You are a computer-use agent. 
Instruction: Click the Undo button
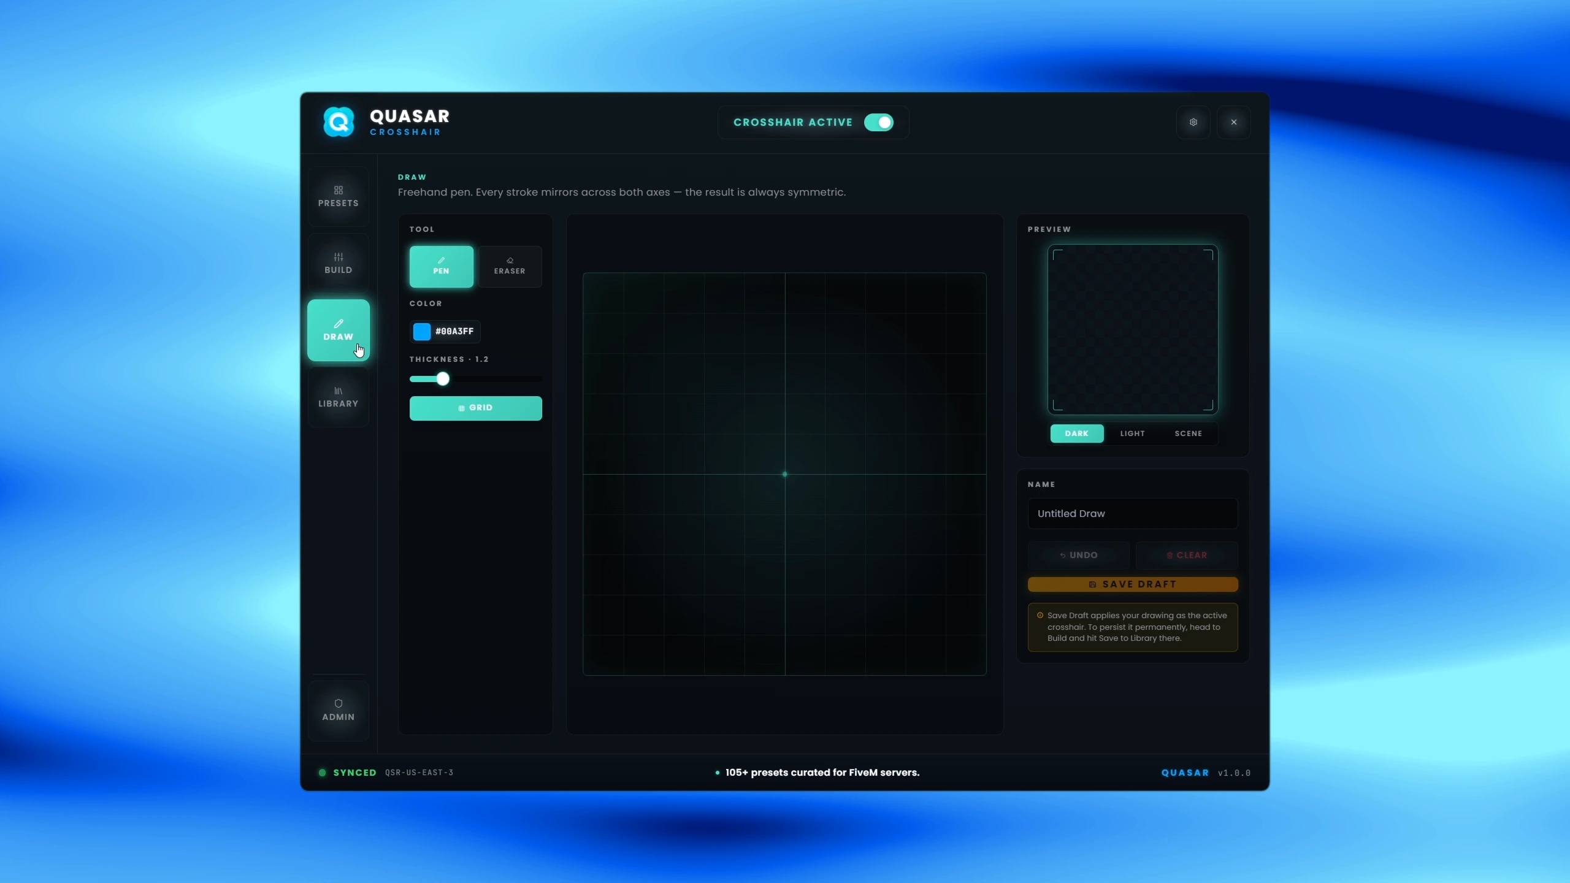tap(1079, 555)
